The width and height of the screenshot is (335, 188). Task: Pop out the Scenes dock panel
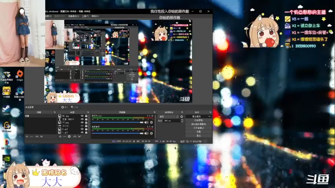click(x=55, y=112)
